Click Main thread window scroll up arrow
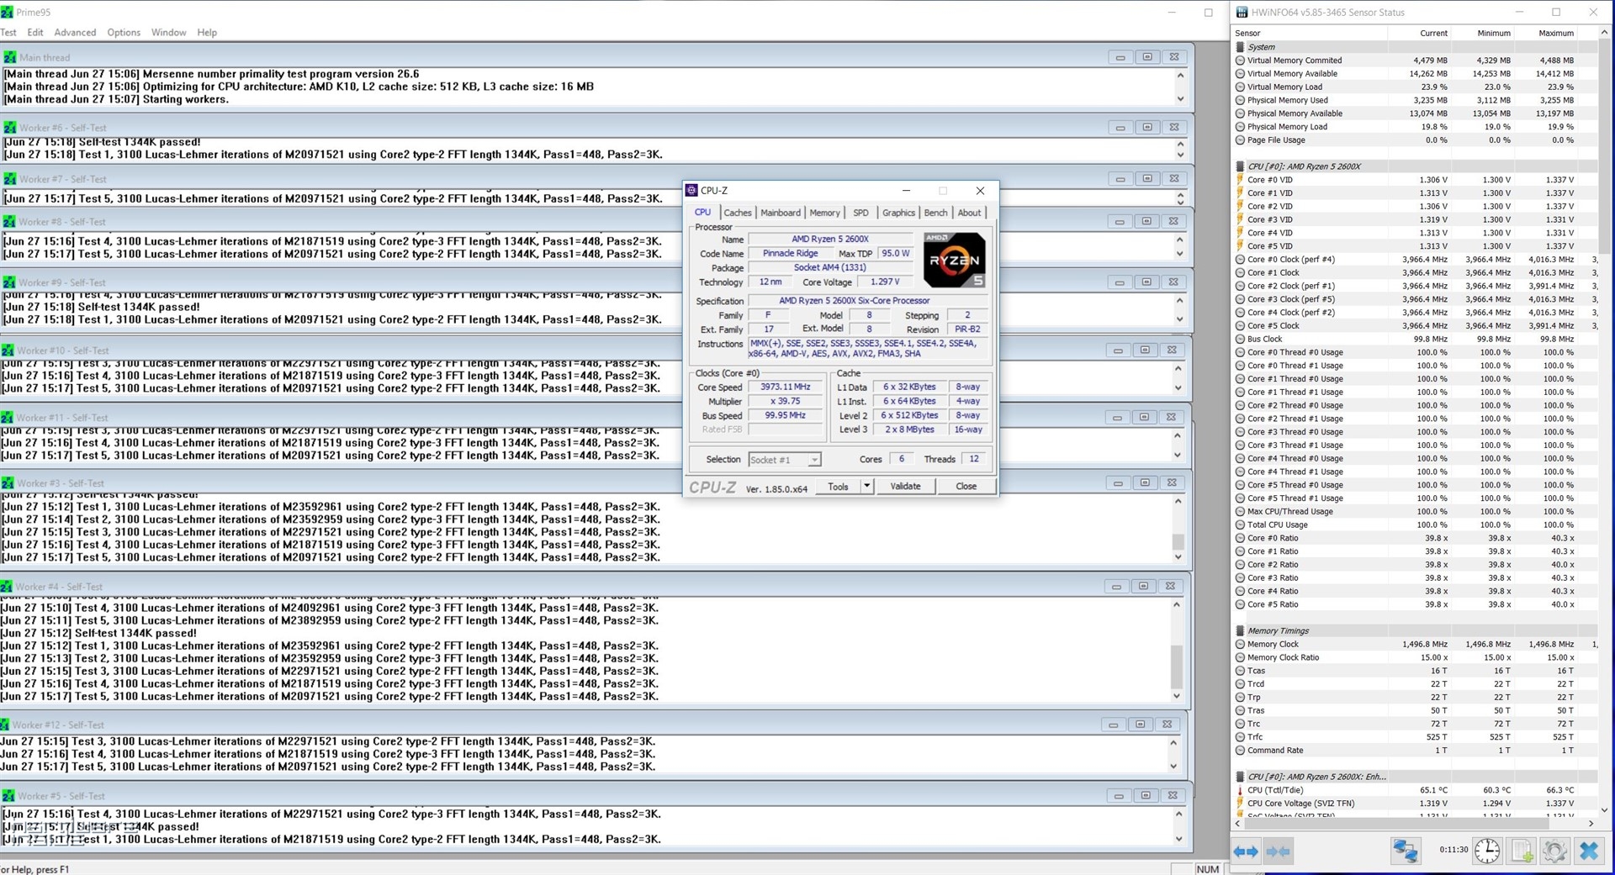The width and height of the screenshot is (1615, 875). tap(1180, 76)
